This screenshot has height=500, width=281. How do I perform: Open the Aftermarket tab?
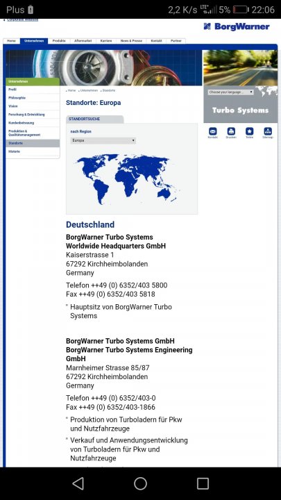83,41
